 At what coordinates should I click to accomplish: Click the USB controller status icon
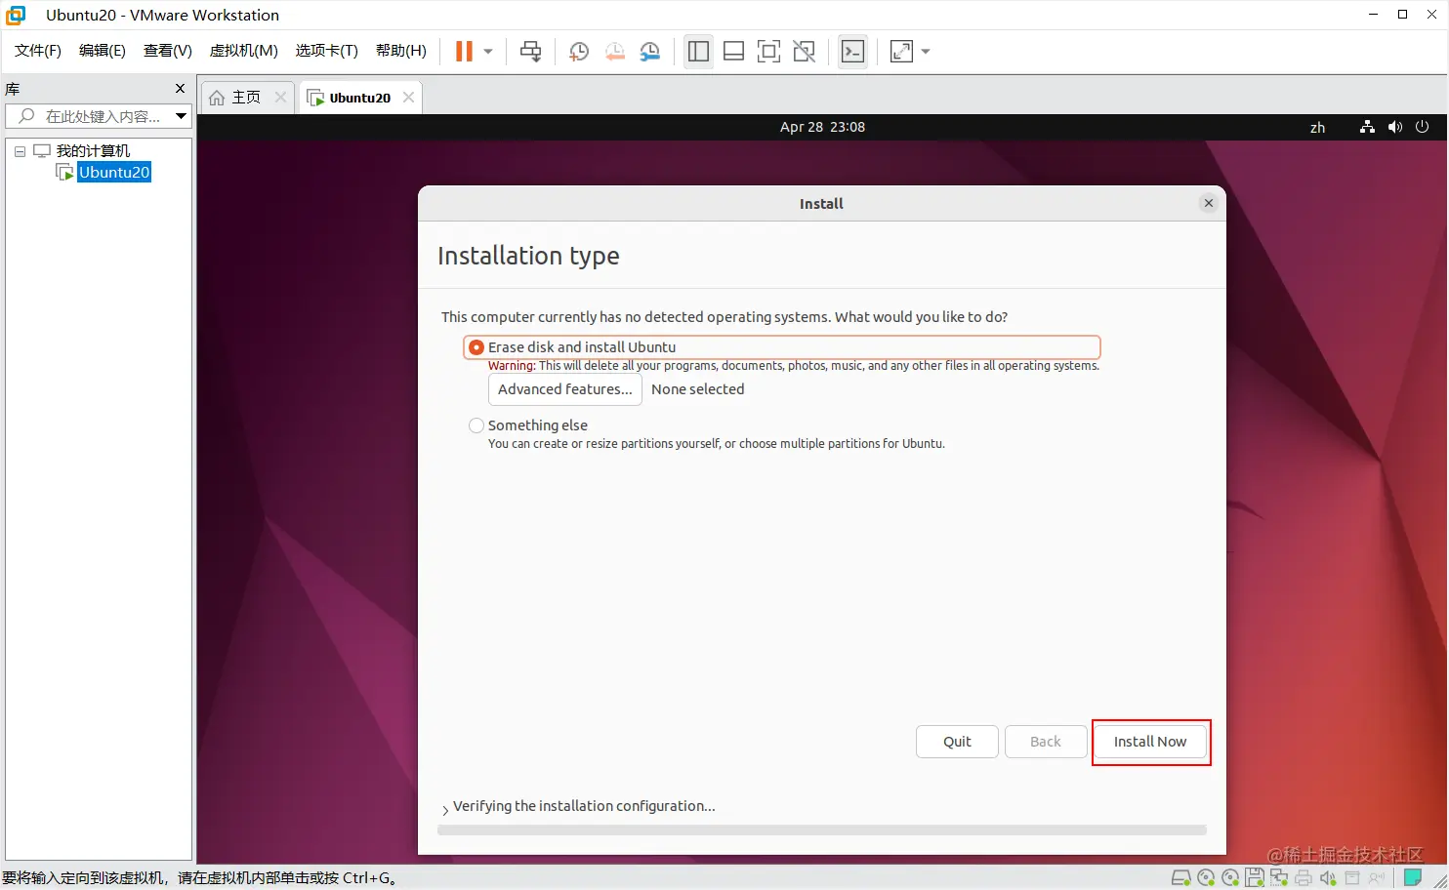(1352, 878)
